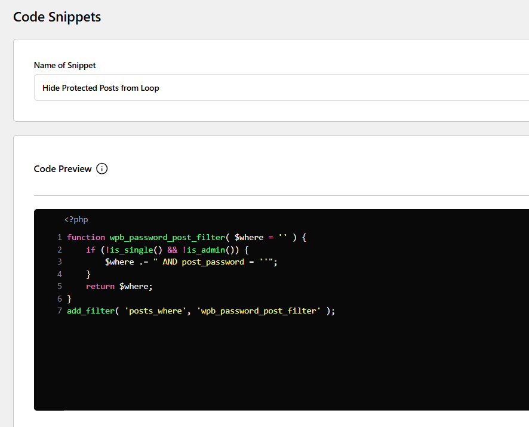529x427 pixels.
Task: Click the closing brace on line 6
Action: click(69, 298)
